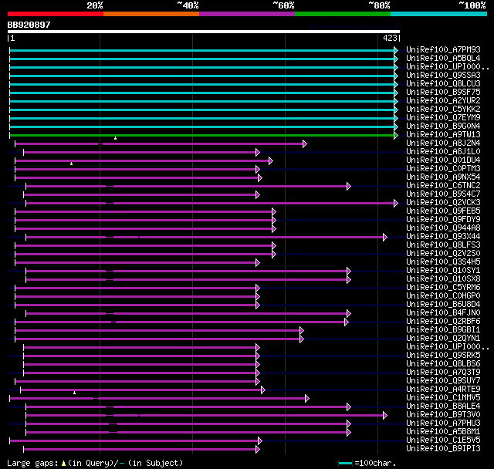494x469 pixels.
Task: Select the UniRef100_Q10SX8 label
Action: click(x=443, y=279)
